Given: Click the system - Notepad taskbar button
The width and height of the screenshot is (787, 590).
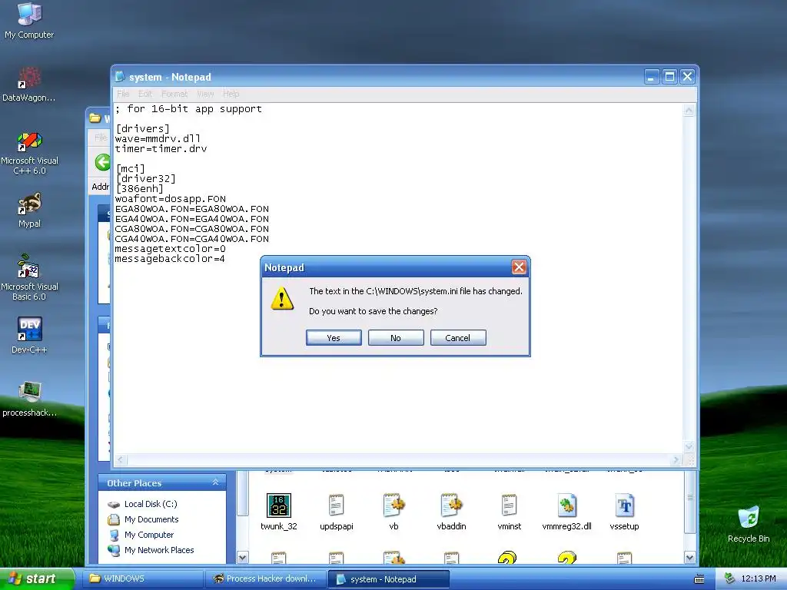Looking at the screenshot, I should [x=388, y=579].
